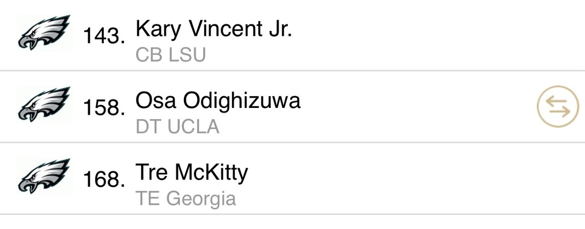Select the empty right side of Kary Vincent row
This screenshot has height=229, width=585.
coord(439,35)
